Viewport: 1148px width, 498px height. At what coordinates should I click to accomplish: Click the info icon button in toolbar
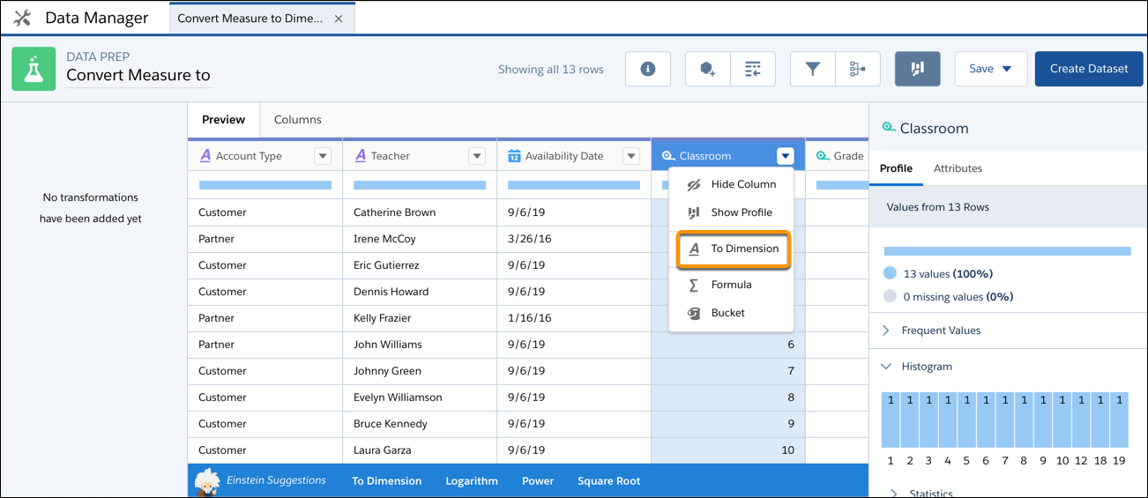pos(648,69)
